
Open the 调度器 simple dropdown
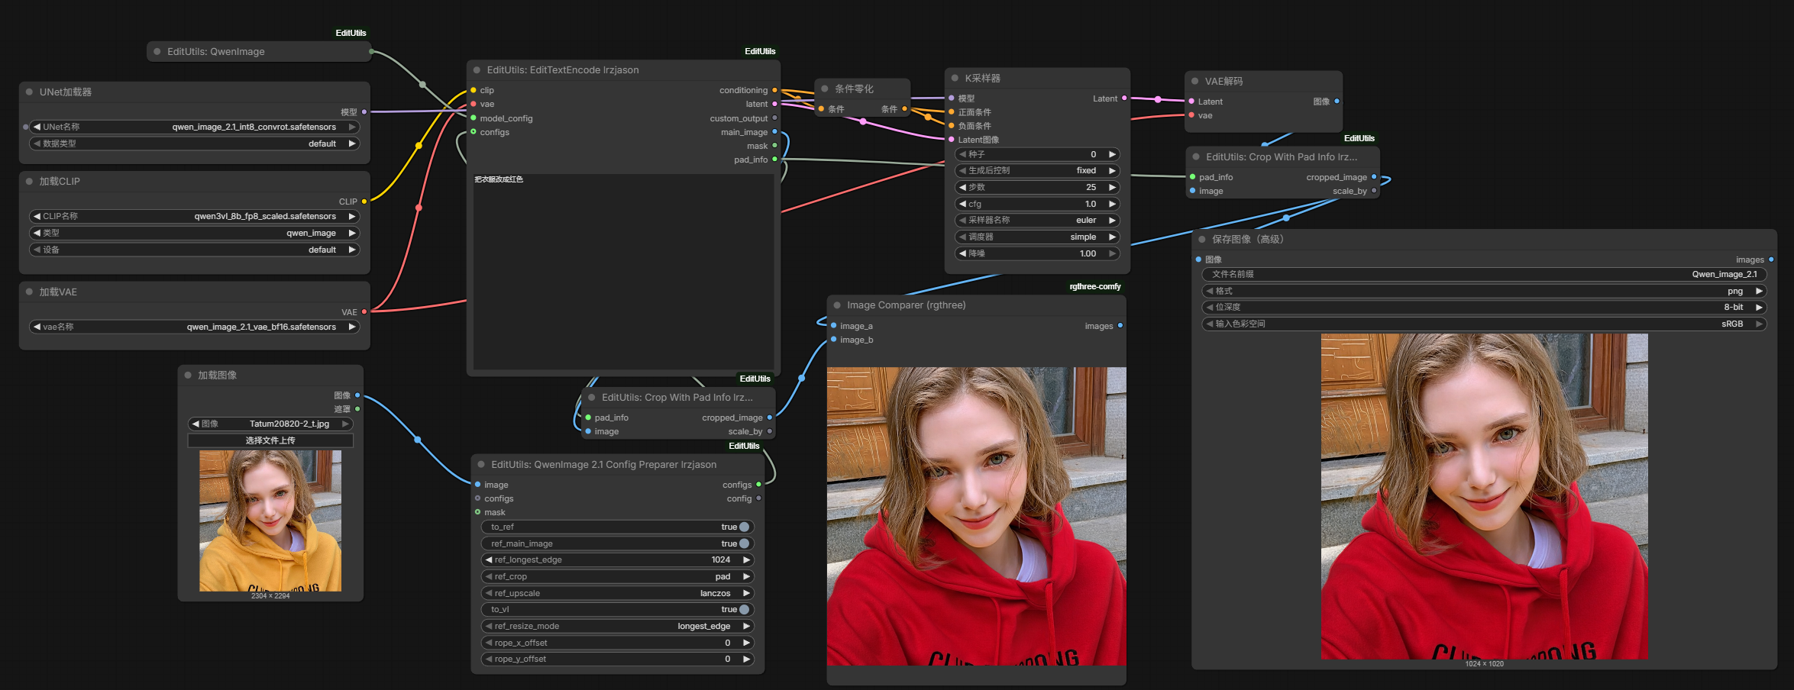click(1037, 237)
